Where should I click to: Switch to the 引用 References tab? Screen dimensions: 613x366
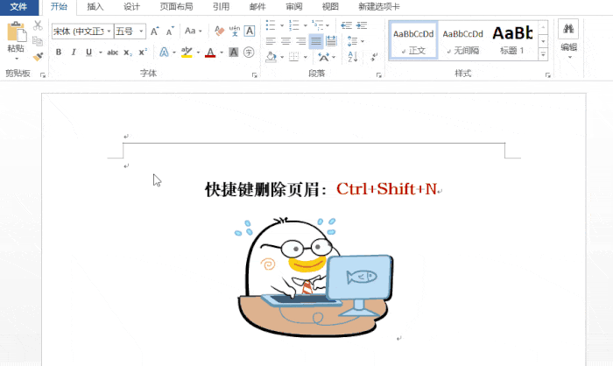[x=222, y=7]
